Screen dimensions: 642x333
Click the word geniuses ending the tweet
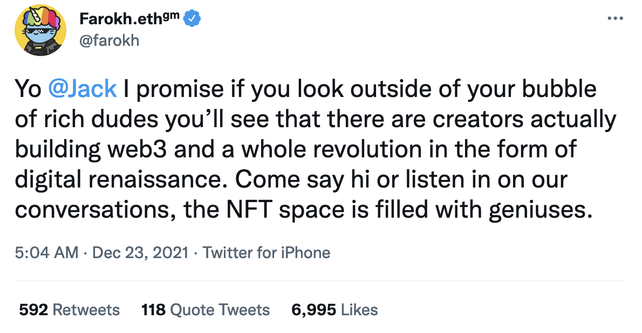(x=537, y=210)
